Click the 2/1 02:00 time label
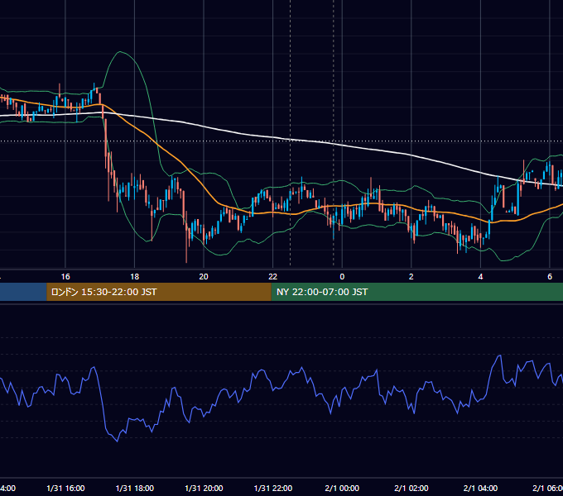 pyautogui.click(x=411, y=488)
